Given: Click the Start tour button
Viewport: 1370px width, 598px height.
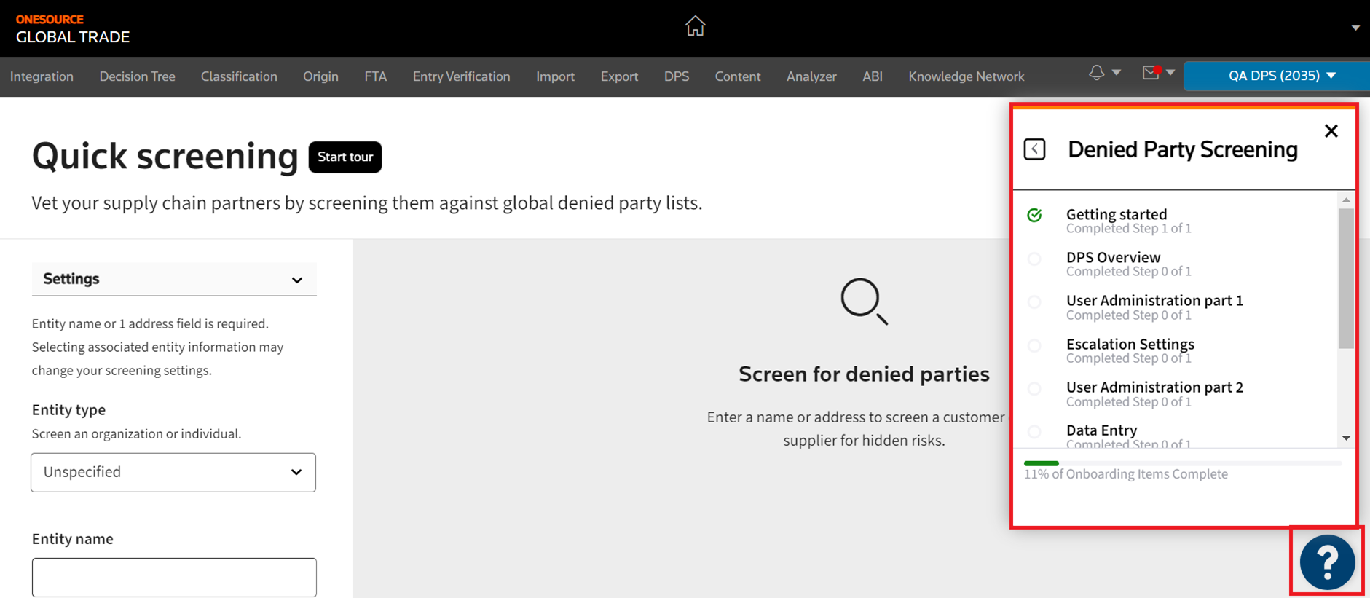Looking at the screenshot, I should [345, 157].
